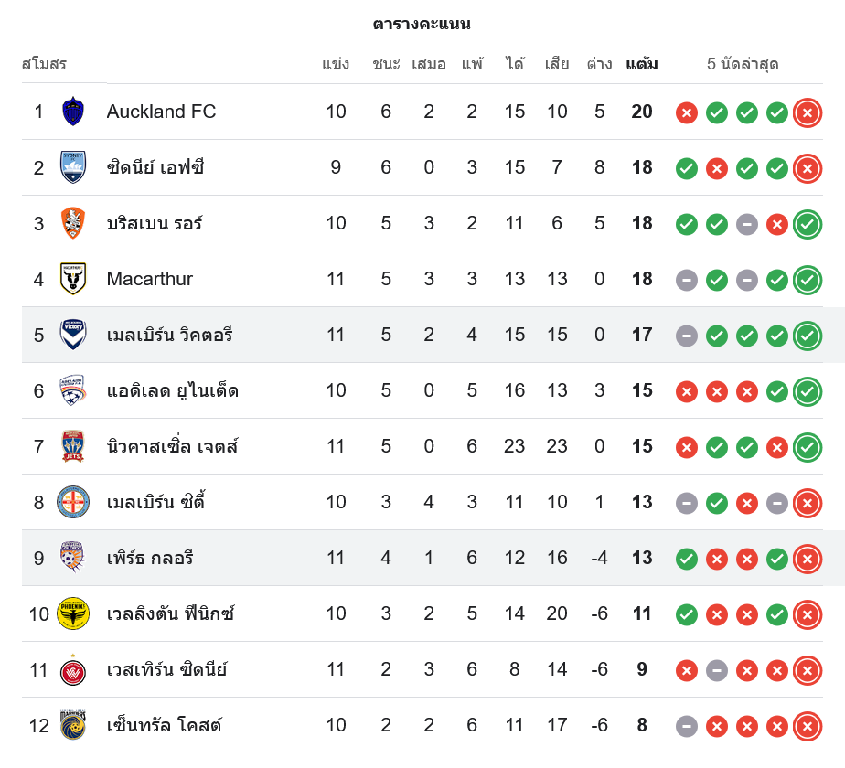This screenshot has height=768, width=845.
Task: Click the Macarthur bull logo crest
Action: click(x=73, y=279)
